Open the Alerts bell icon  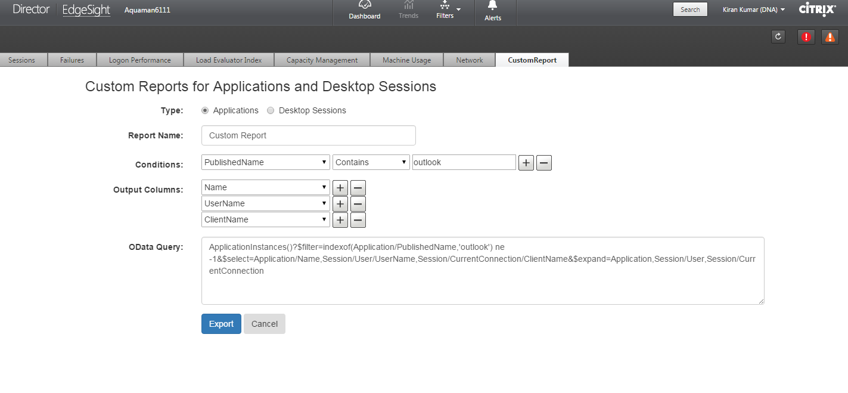492,6
